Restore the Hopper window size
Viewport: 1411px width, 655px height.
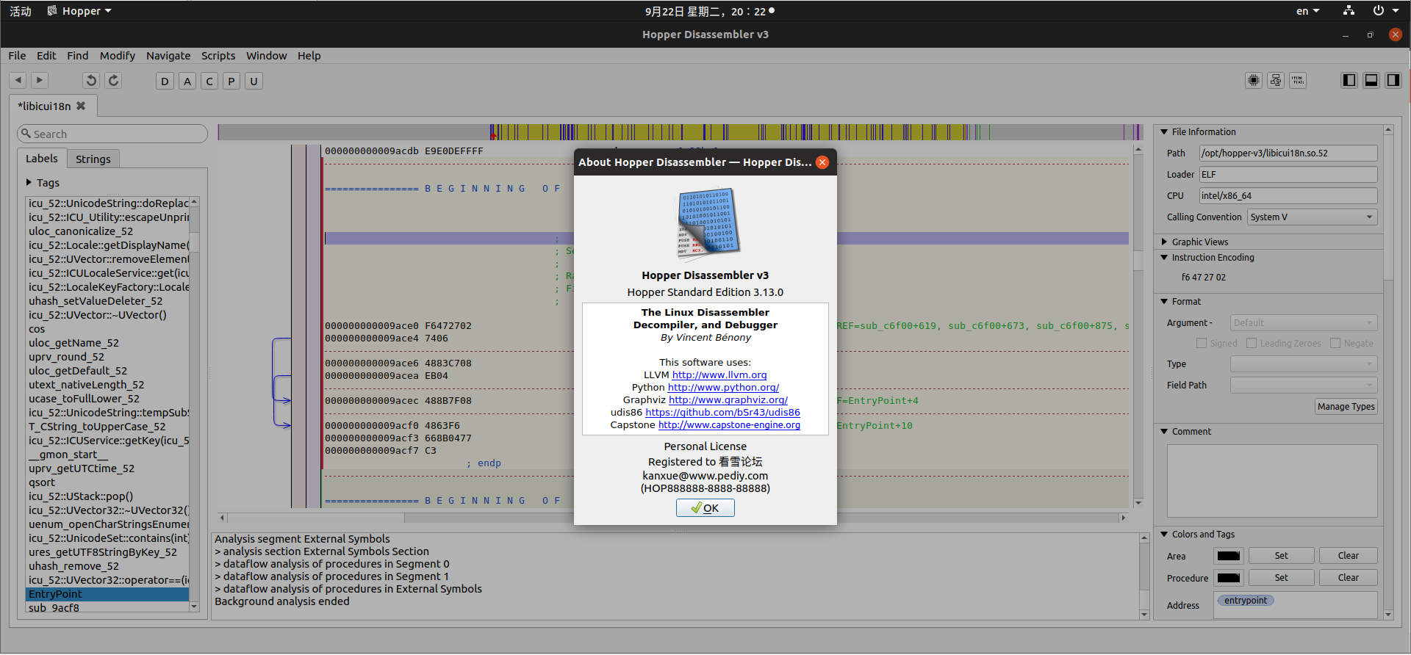(1370, 35)
